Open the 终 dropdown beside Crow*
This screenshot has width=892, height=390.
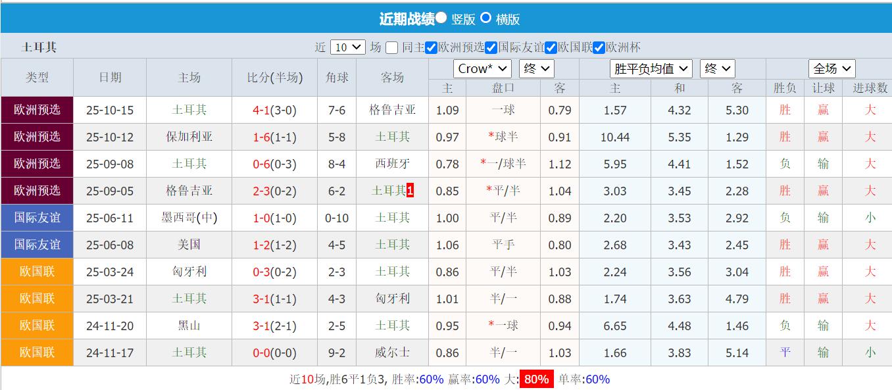click(x=537, y=68)
